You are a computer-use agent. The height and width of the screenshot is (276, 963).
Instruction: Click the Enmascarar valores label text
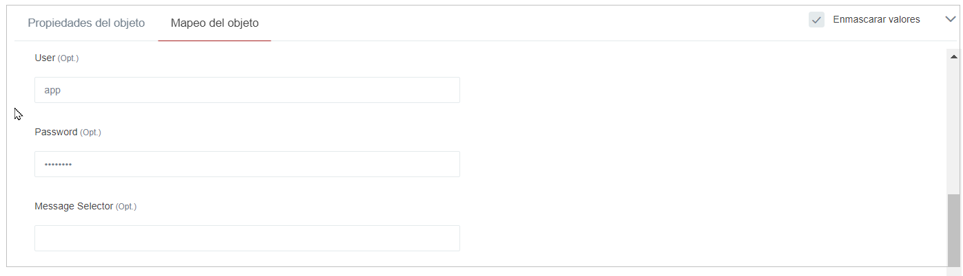[876, 20]
